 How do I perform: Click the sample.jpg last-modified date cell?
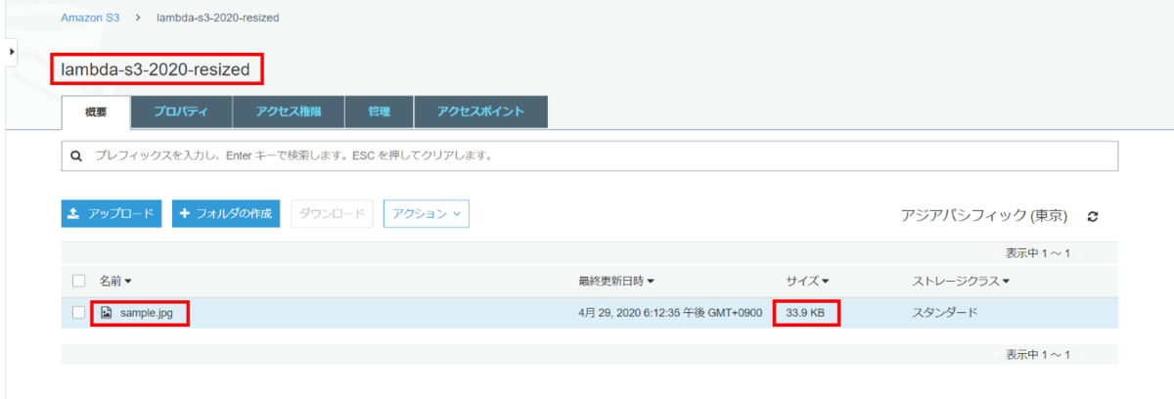670,313
